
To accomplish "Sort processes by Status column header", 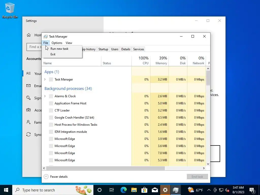I will click(116, 60).
